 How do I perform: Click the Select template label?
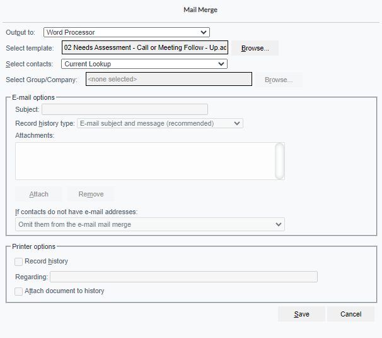[x=30, y=48]
